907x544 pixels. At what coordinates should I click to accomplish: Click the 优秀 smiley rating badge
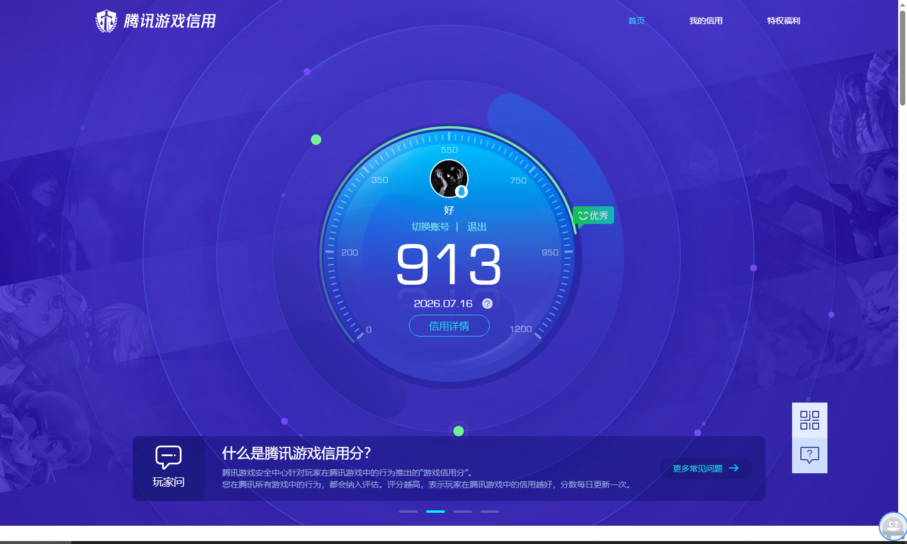pyautogui.click(x=593, y=216)
